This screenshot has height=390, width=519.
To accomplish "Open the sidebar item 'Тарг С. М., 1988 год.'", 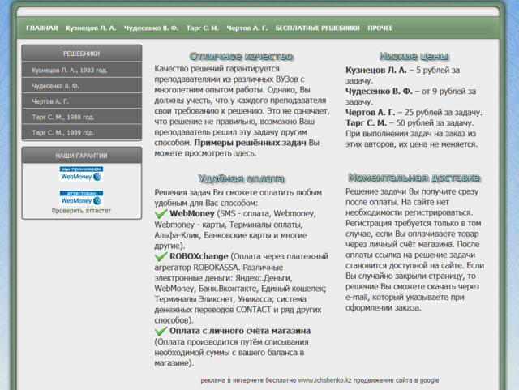I will click(63, 117).
